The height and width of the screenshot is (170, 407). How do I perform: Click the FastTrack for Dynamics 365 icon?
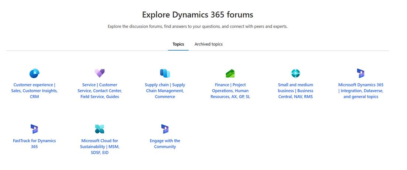[x=34, y=129]
